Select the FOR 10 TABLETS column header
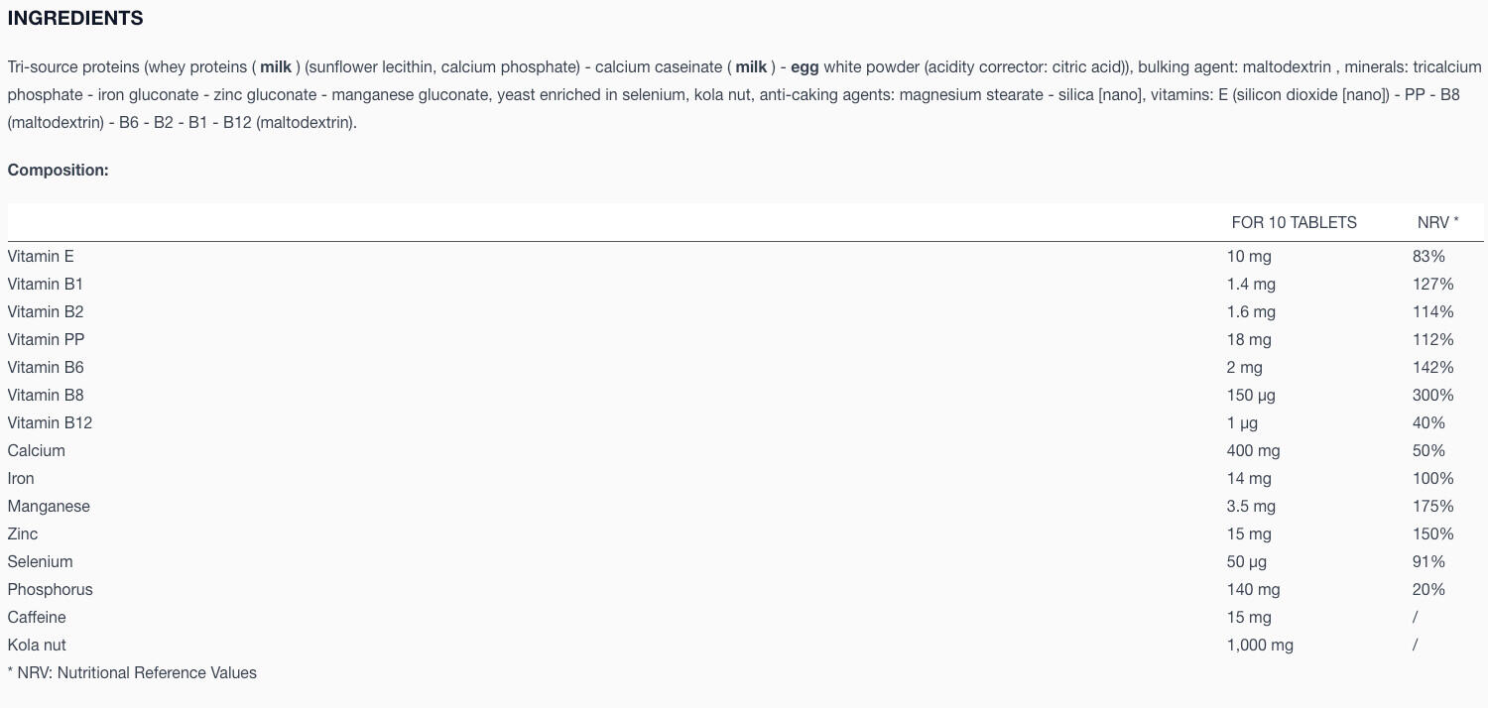The image size is (1488, 708). [x=1294, y=222]
